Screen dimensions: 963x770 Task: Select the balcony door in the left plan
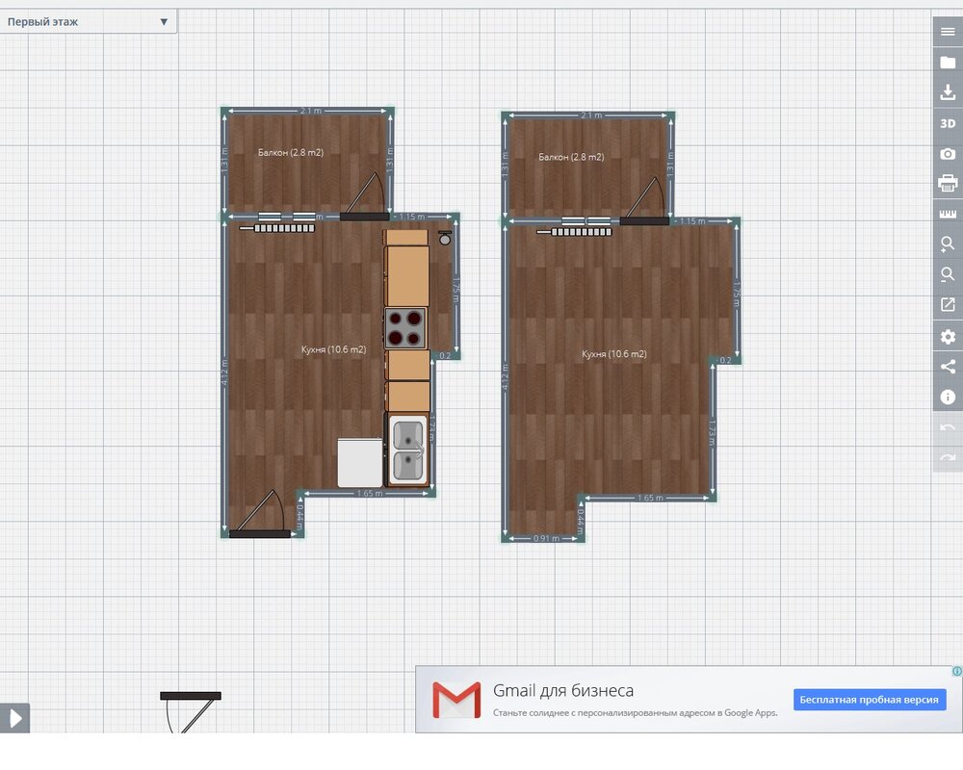[365, 197]
